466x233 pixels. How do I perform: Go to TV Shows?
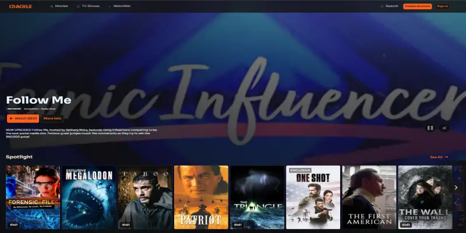click(89, 6)
